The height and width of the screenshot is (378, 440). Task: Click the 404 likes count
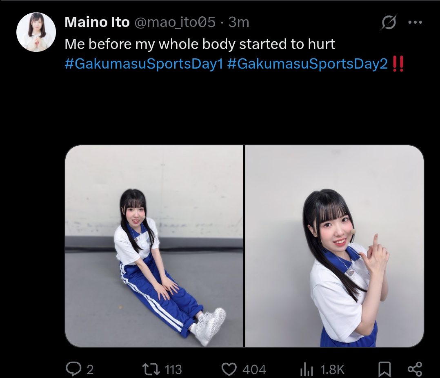point(254,369)
